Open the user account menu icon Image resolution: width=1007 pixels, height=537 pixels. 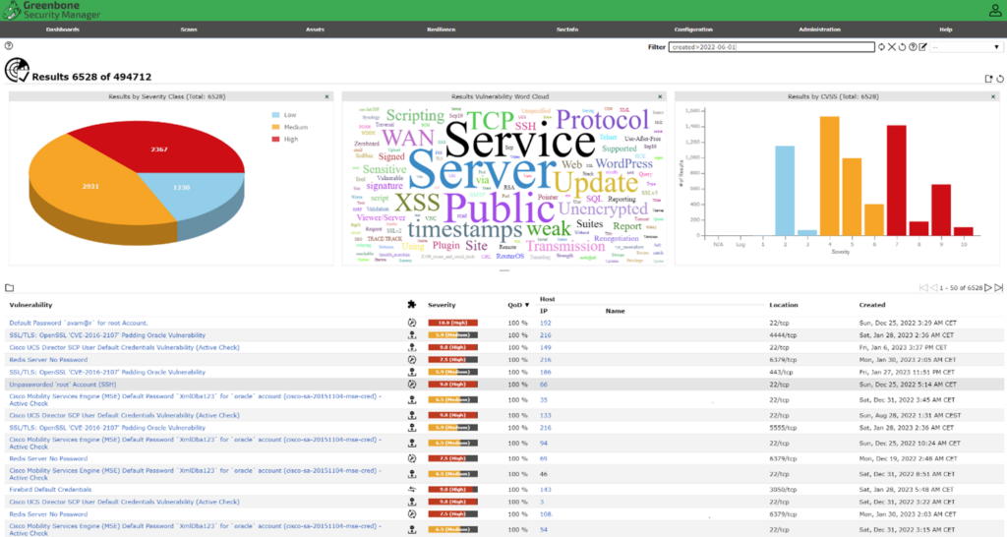pyautogui.click(x=995, y=10)
